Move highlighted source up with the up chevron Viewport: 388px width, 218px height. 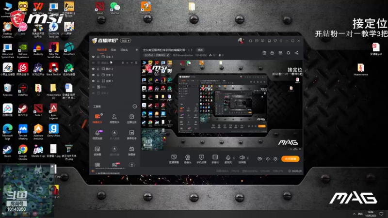point(127,63)
